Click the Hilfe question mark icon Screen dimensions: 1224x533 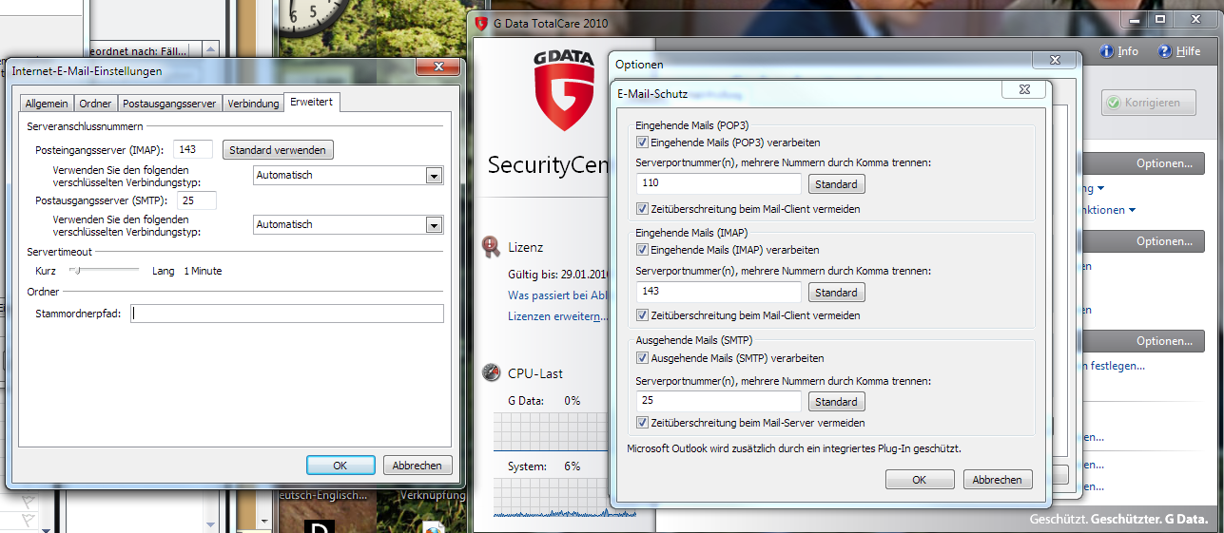coord(1164,51)
